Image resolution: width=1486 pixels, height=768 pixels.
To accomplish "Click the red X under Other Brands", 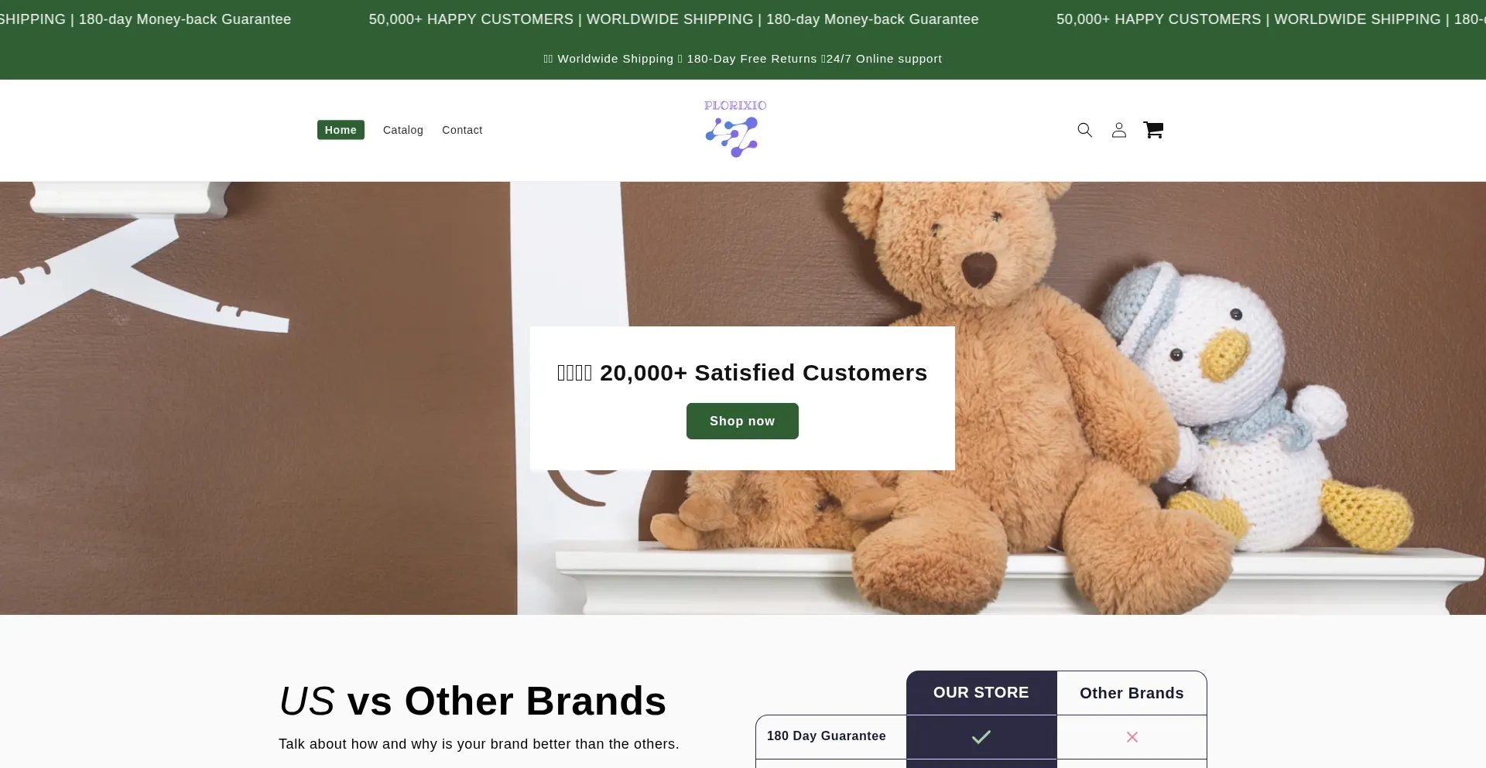I will tap(1132, 737).
